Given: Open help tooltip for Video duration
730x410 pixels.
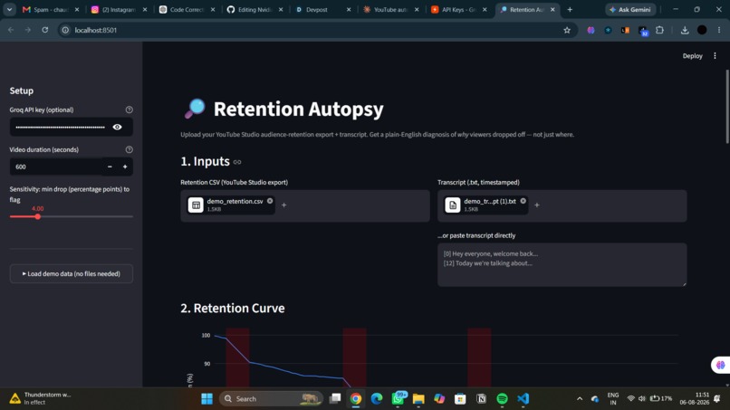Looking at the screenshot, I should 129,150.
